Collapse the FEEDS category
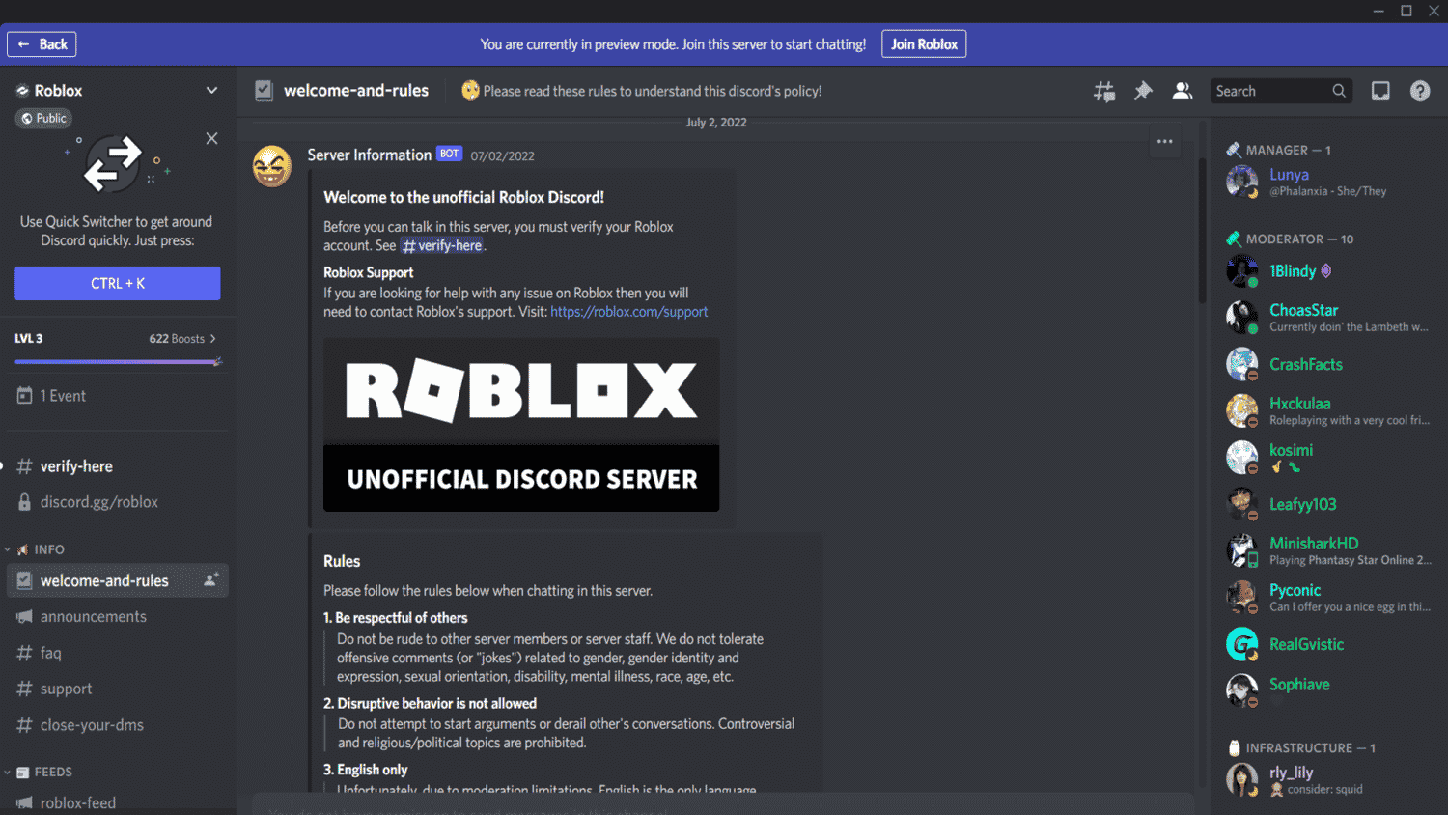This screenshot has height=815, width=1448. 39,772
